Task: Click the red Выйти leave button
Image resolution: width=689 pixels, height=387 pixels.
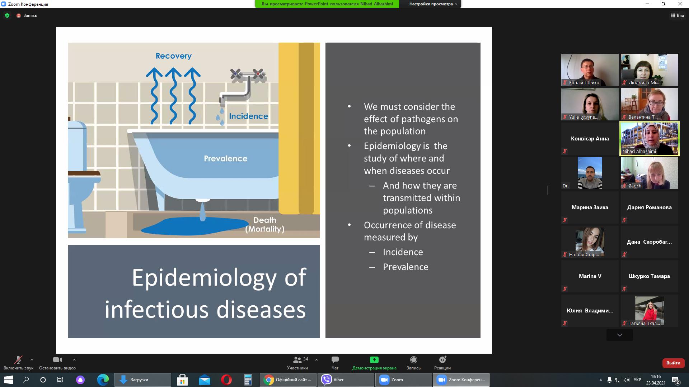Action: click(673, 363)
